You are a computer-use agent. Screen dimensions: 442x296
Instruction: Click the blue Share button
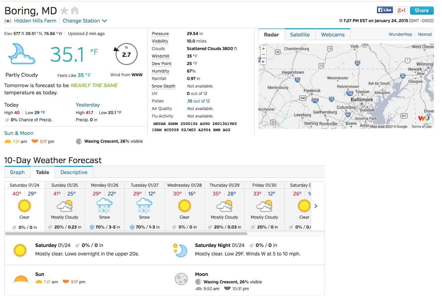click(x=422, y=11)
